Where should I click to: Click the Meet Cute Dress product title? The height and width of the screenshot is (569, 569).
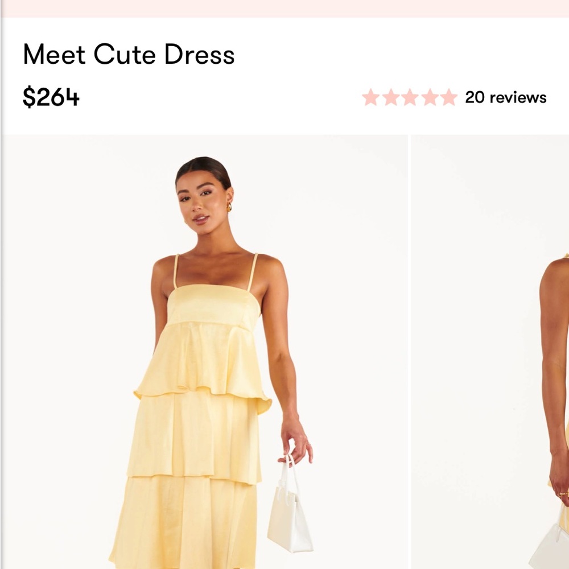click(x=129, y=55)
